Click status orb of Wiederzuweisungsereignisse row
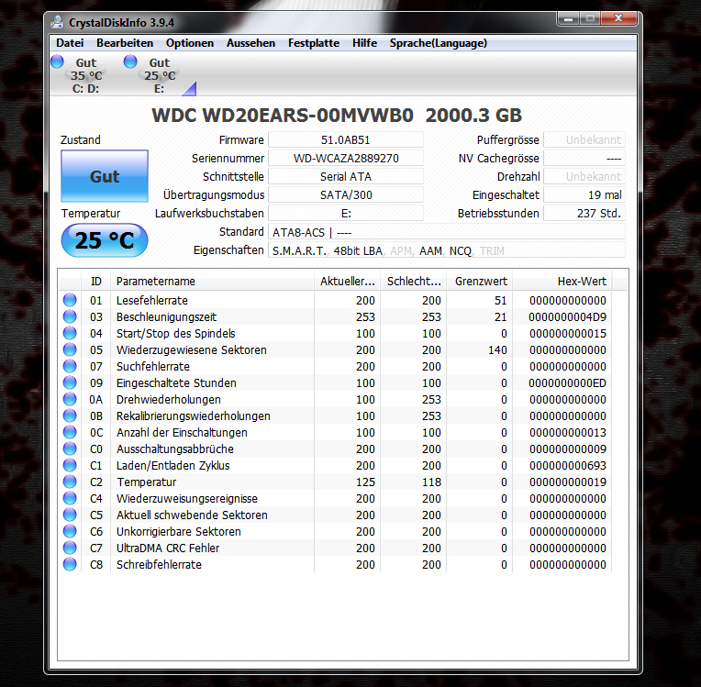Viewport: 701px width, 687px height. pyautogui.click(x=70, y=498)
